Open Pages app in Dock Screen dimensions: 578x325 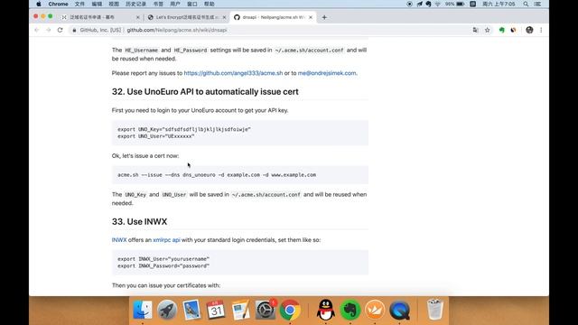[240, 310]
